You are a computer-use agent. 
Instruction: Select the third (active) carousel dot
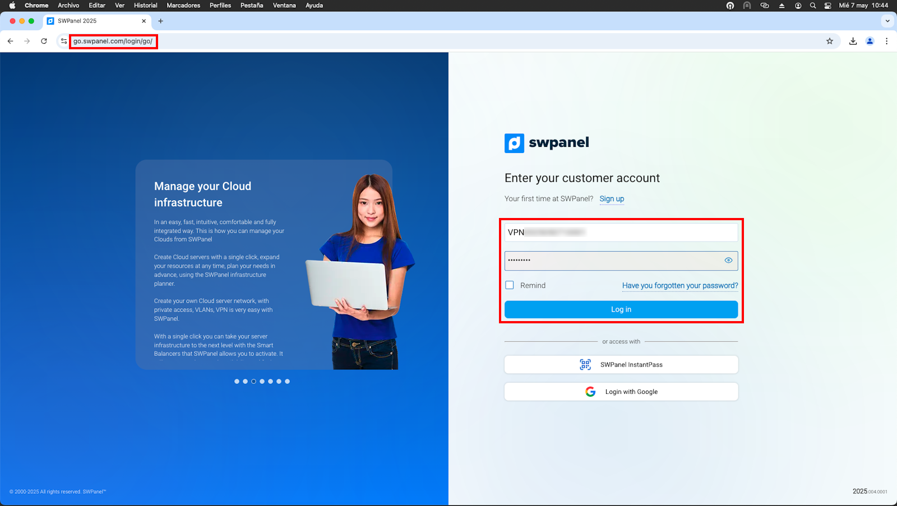(253, 381)
